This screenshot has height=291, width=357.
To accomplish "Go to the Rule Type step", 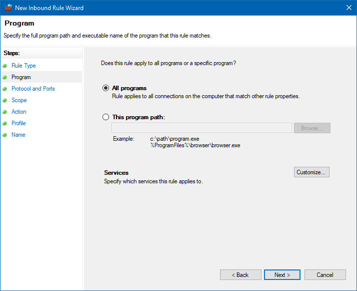I will tap(23, 66).
